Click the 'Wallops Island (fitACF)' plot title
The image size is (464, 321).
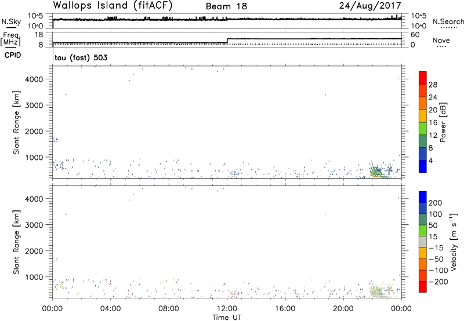(113, 6)
